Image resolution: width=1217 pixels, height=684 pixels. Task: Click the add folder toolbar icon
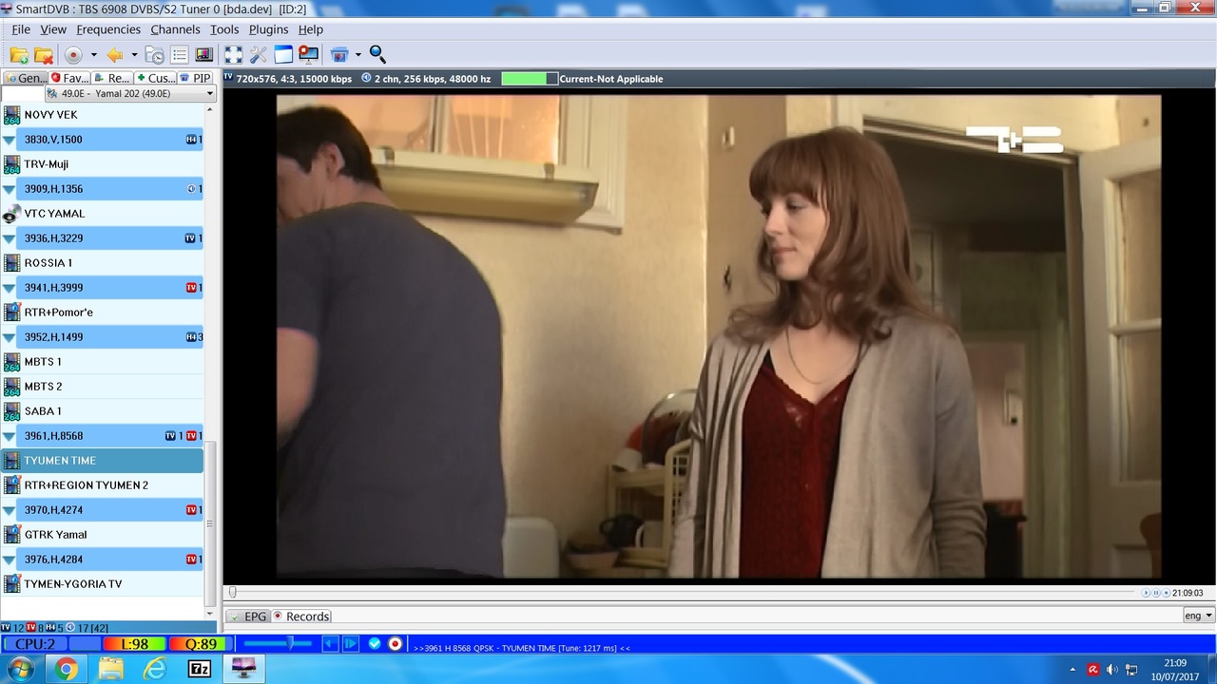19,55
